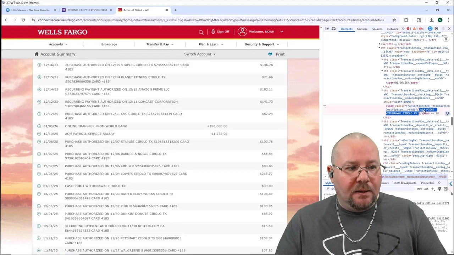Image resolution: width=454 pixels, height=255 pixels.
Task: Open DevTools warning count indicator
Action: pyautogui.click(x=416, y=29)
